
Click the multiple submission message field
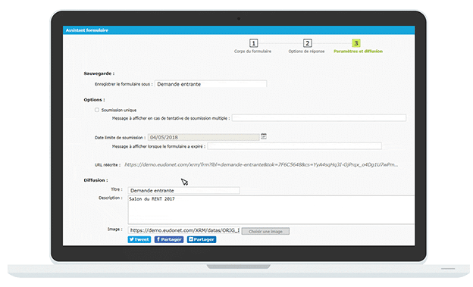pos(319,118)
